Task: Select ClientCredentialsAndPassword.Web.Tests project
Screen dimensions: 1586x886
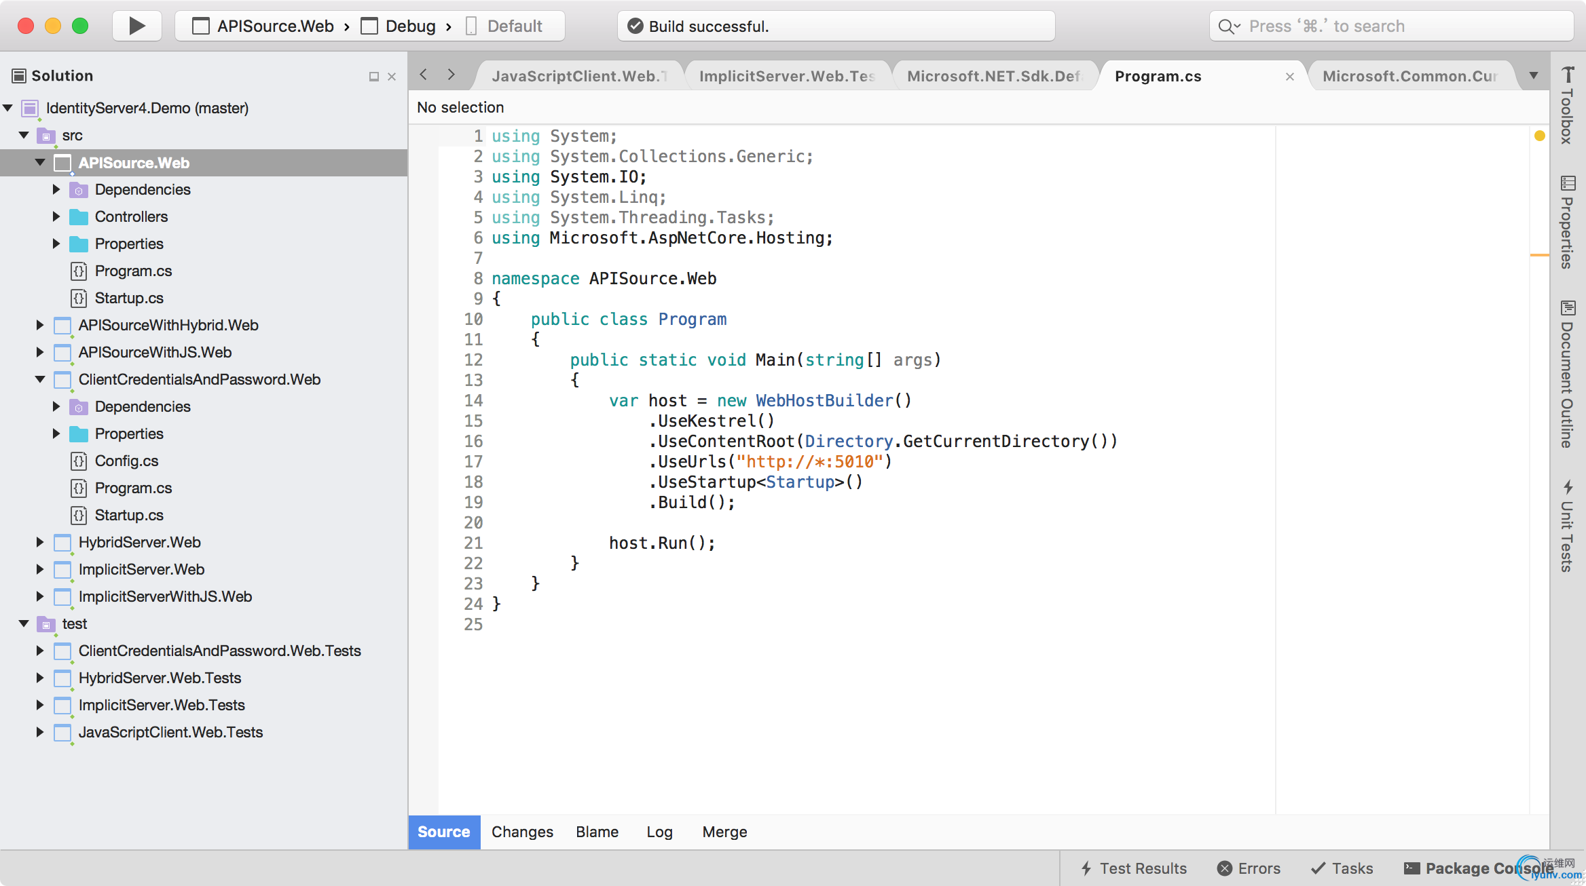Action: click(x=219, y=651)
